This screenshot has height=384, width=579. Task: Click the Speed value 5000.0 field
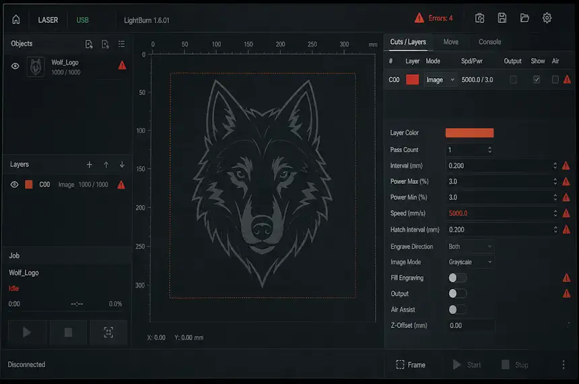[499, 214]
